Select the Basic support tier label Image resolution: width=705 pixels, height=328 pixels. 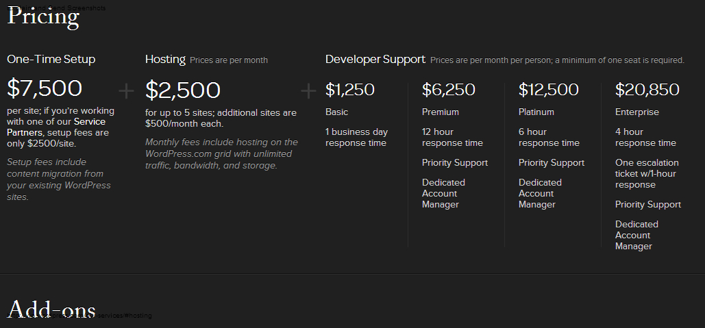336,112
